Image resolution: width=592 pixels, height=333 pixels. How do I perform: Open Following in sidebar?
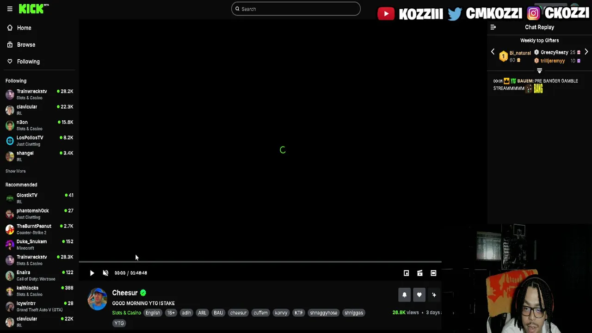pyautogui.click(x=28, y=62)
